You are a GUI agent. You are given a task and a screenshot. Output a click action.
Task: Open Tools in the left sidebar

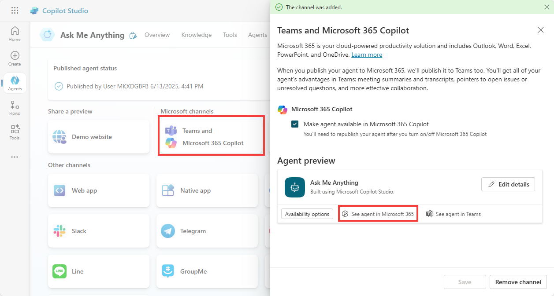[x=15, y=132]
